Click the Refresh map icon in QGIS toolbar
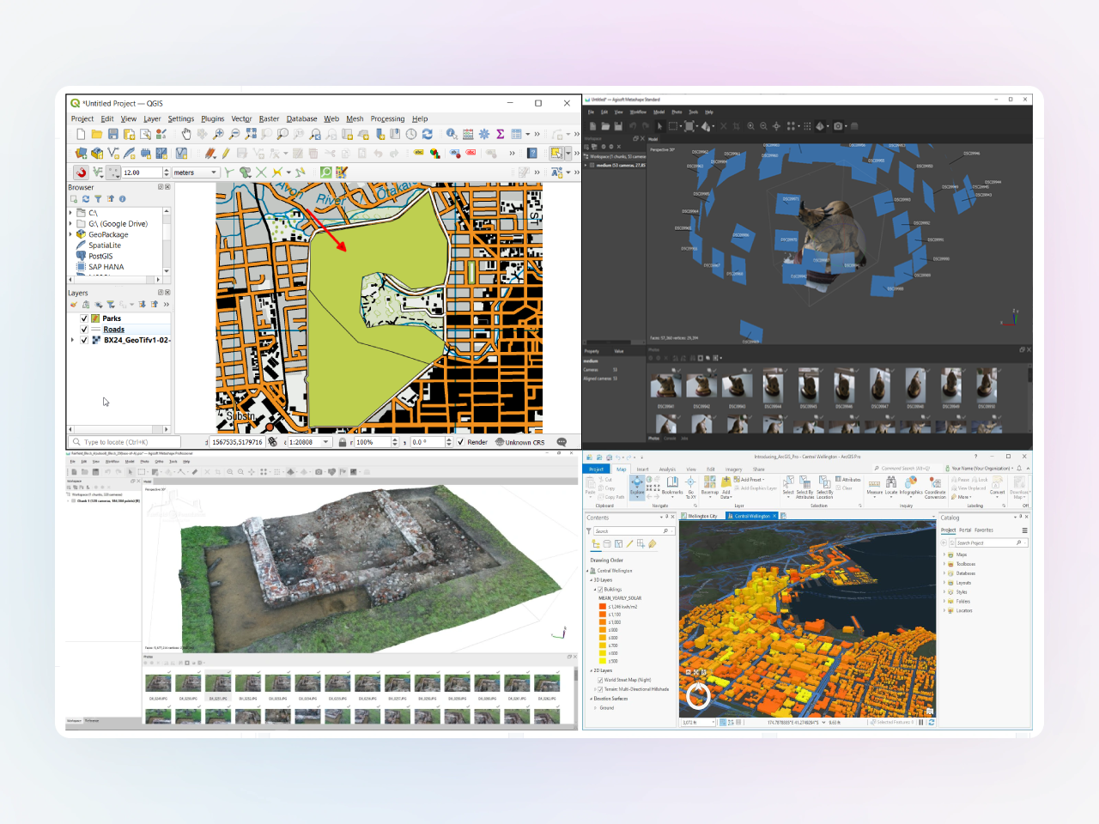This screenshot has height=824, width=1099. 427,134
